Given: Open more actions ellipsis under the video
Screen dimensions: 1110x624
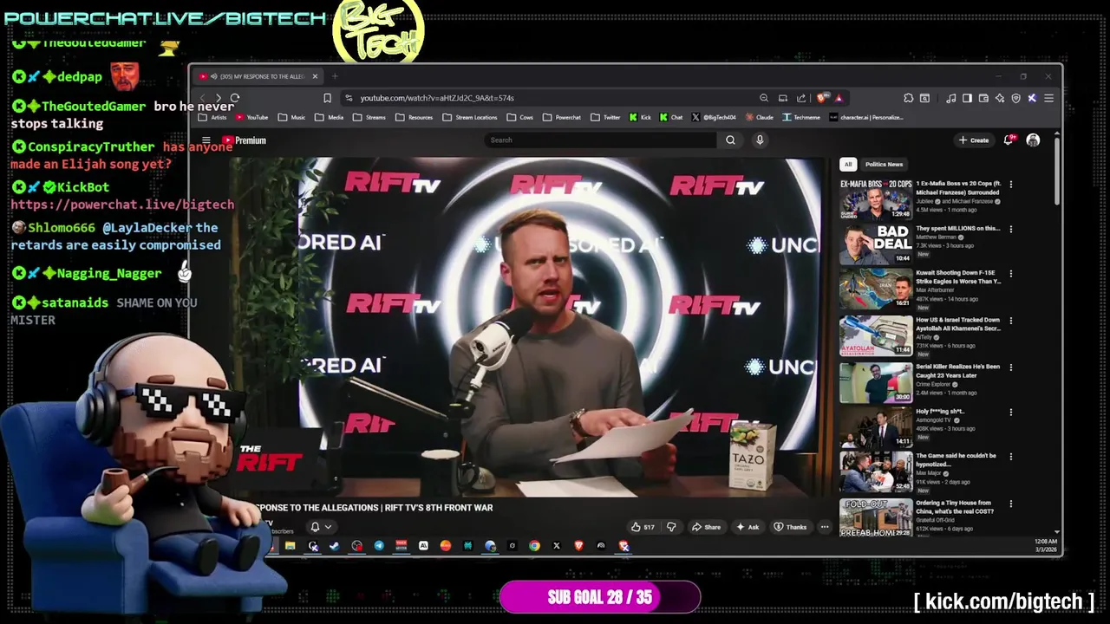Looking at the screenshot, I should coord(825,527).
